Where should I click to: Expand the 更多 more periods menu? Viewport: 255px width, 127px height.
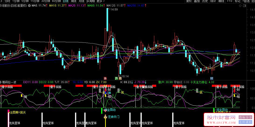[100, 1]
